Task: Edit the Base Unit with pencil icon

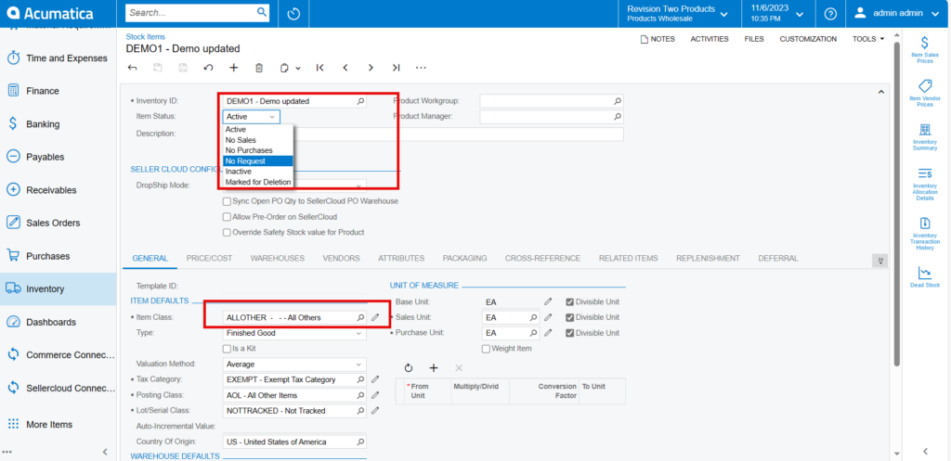Action: click(x=548, y=301)
